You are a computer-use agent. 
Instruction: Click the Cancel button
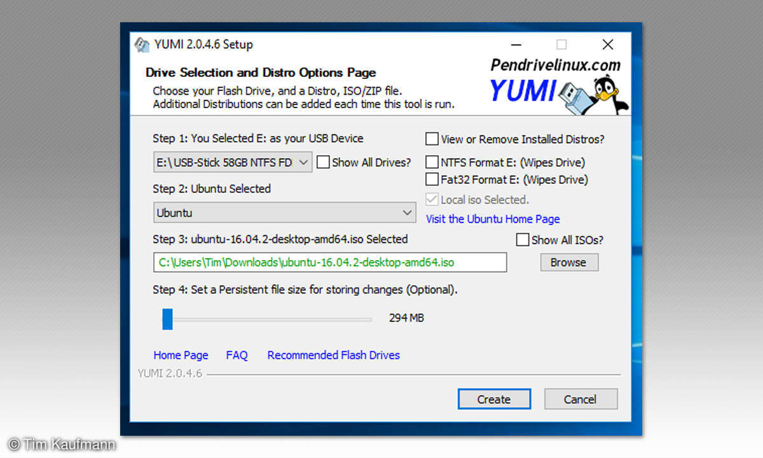click(x=581, y=399)
